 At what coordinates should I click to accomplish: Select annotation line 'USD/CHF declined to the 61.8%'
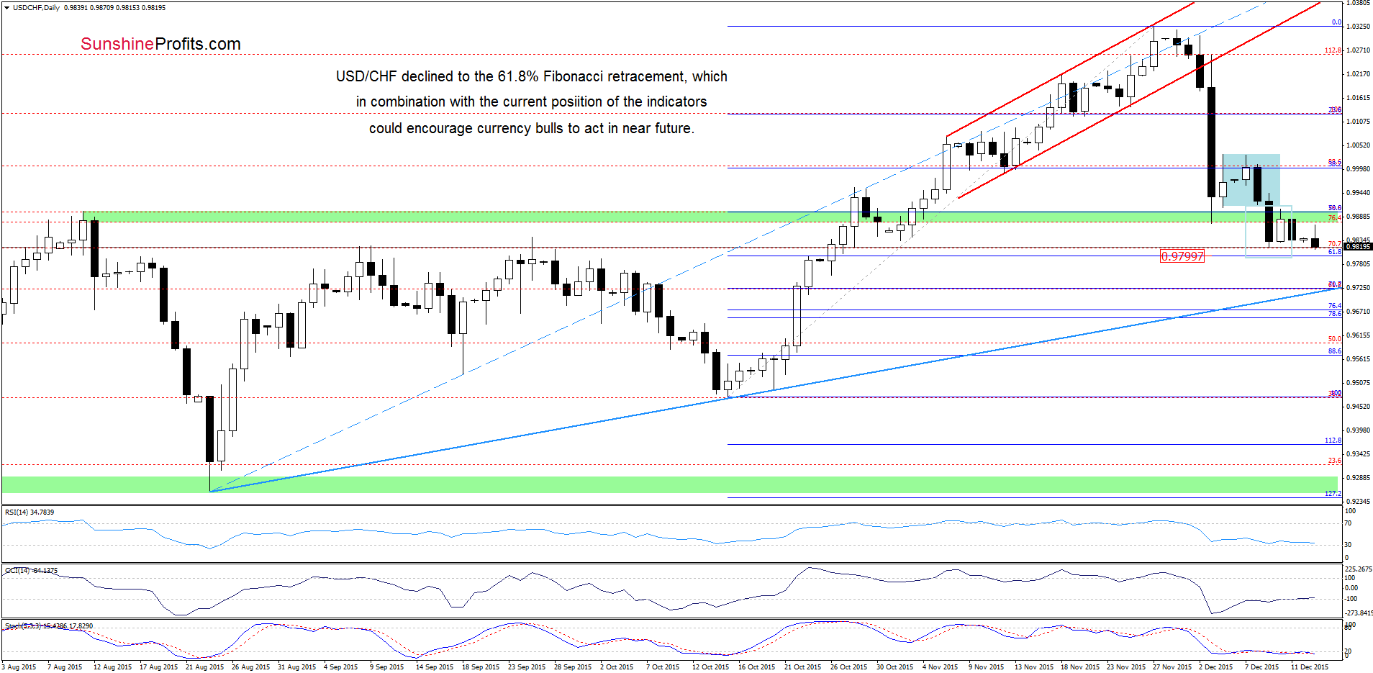[x=532, y=76]
